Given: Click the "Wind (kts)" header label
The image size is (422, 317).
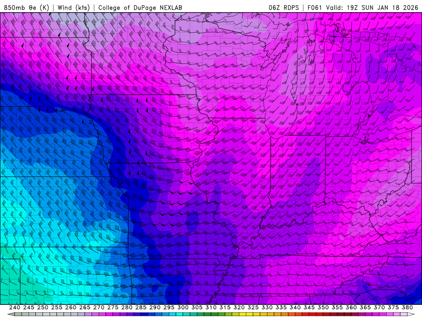Looking at the screenshot, I should click(73, 7).
